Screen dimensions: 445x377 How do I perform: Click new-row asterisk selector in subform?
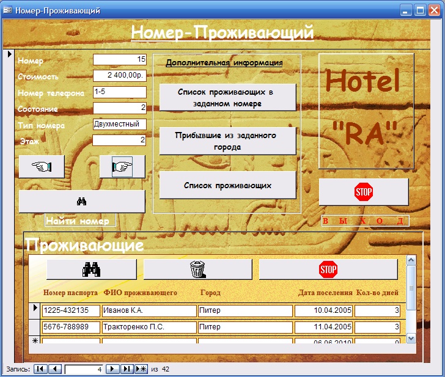point(35,340)
